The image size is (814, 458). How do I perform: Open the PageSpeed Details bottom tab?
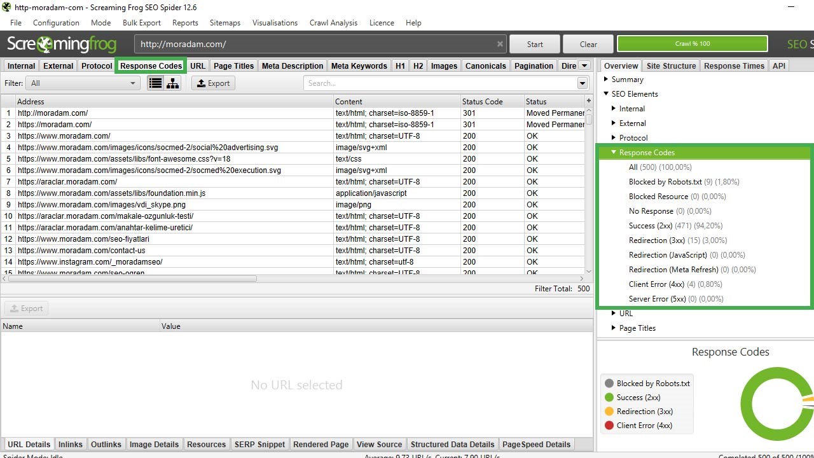537,444
